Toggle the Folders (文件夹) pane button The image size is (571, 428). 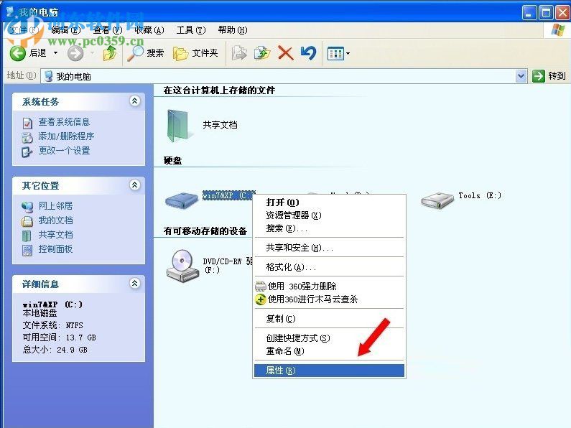click(x=195, y=53)
